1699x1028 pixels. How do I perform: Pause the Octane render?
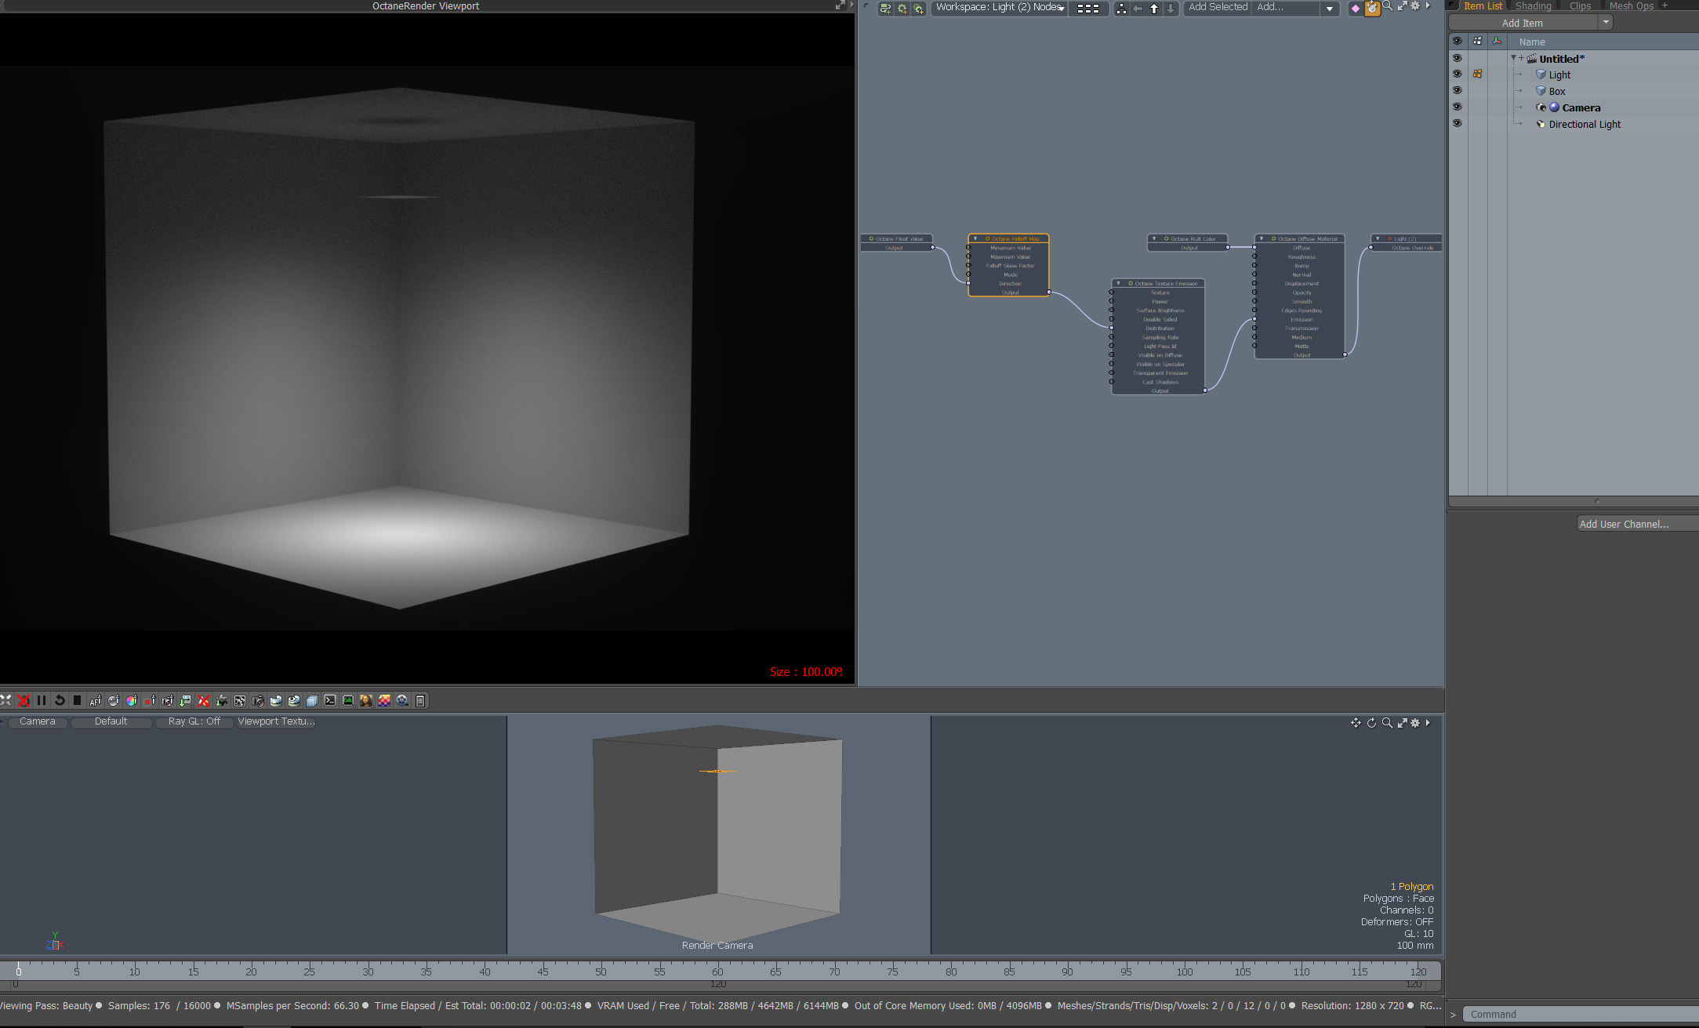(42, 700)
